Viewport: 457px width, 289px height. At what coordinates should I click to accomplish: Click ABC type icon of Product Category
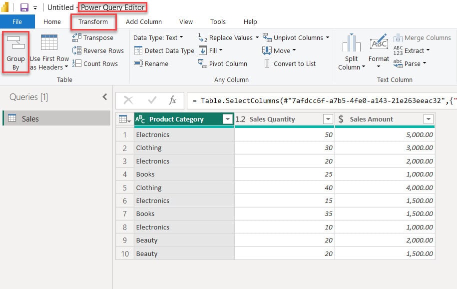pos(140,119)
